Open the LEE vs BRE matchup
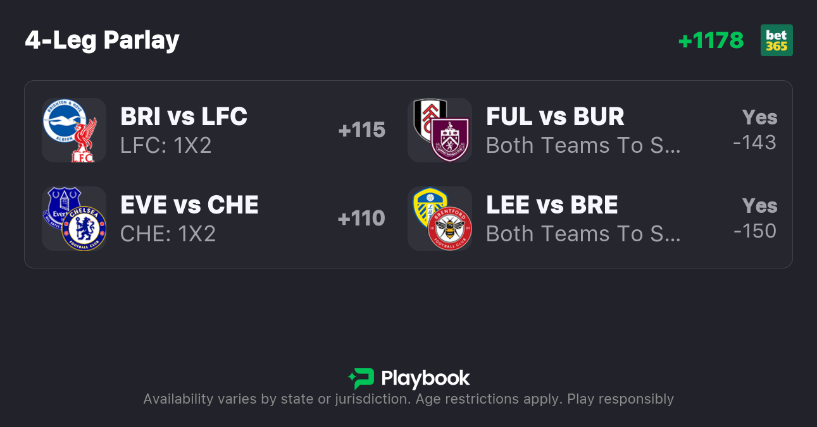 coord(552,205)
